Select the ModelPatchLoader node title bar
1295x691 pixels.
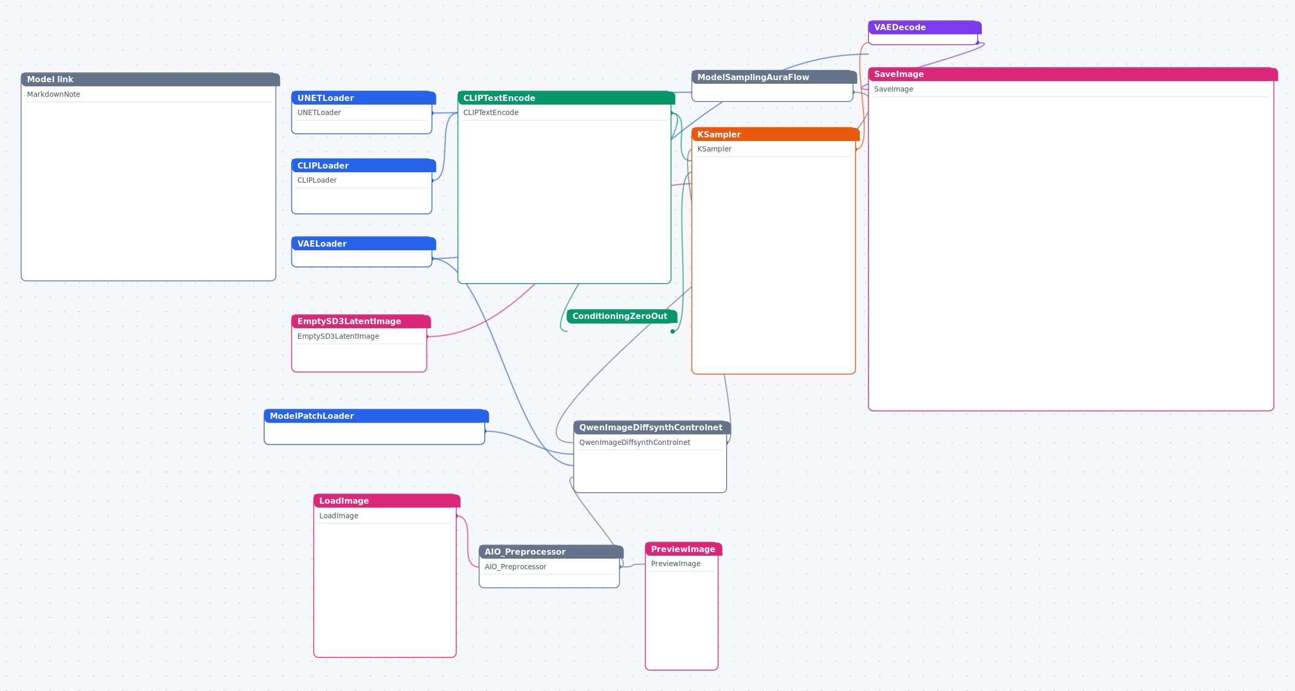[377, 416]
